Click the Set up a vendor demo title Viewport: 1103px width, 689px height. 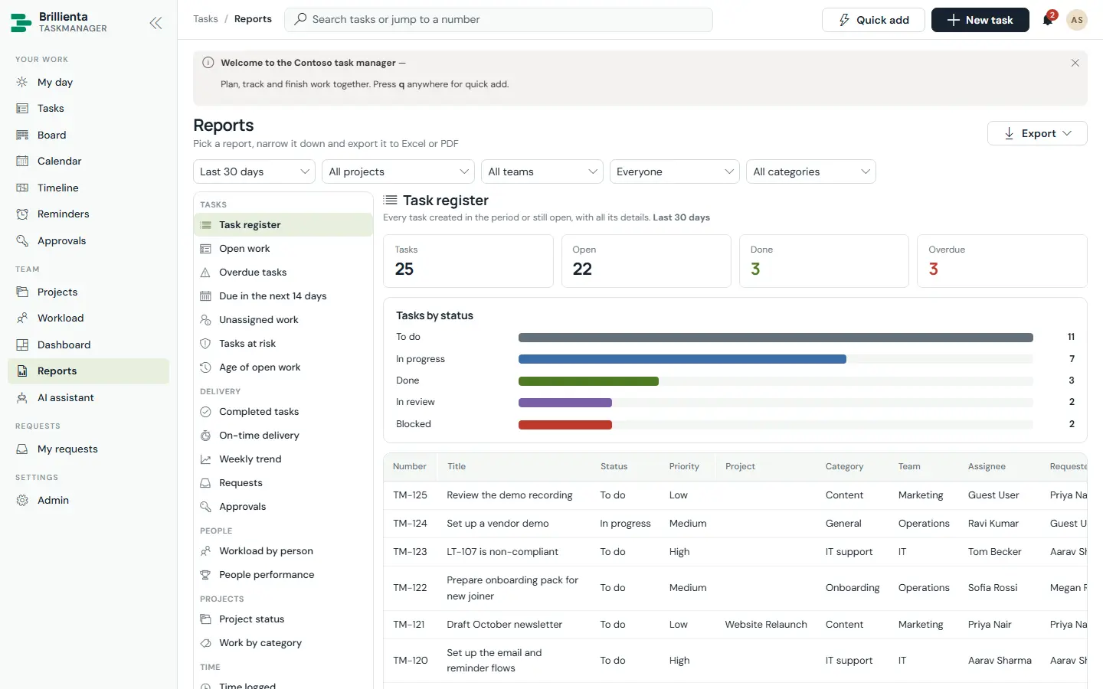pyautogui.click(x=498, y=524)
